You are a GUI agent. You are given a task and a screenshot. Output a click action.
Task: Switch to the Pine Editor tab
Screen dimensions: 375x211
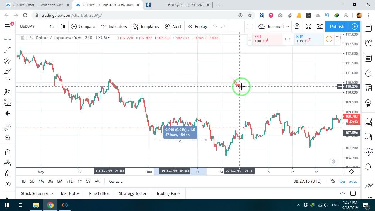click(99, 193)
